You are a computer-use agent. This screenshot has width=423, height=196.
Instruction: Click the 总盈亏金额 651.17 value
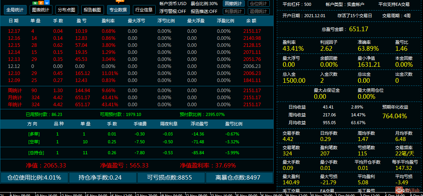pos(358,29)
